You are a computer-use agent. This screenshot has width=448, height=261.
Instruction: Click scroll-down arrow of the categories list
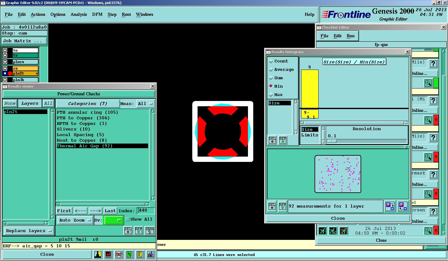[153, 198]
